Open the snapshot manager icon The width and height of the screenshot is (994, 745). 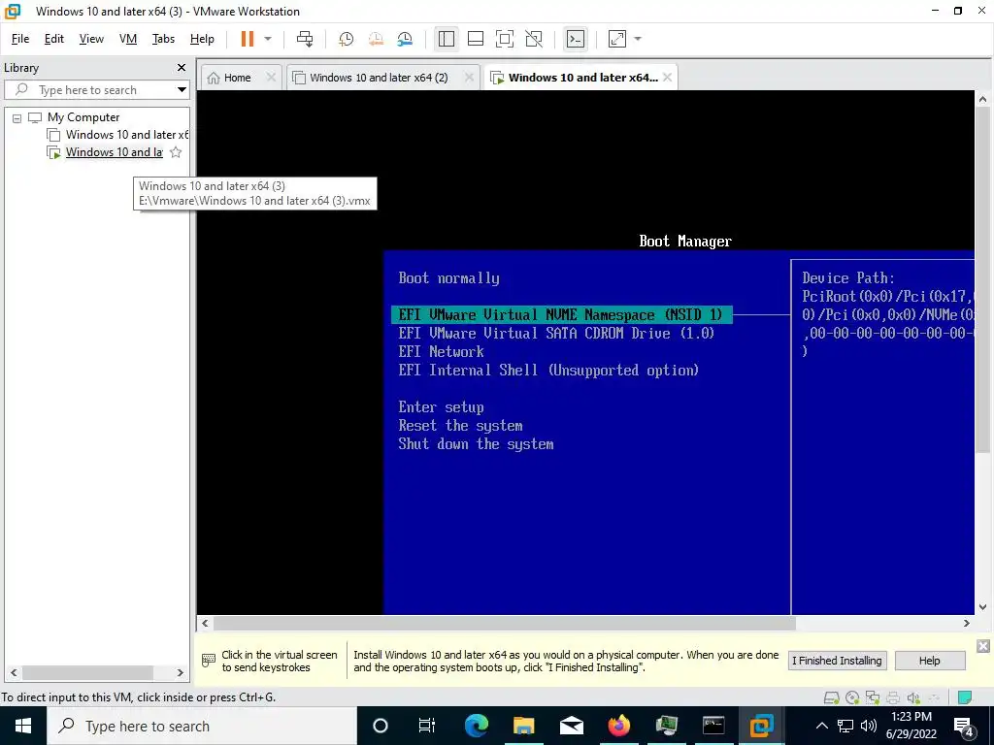(405, 39)
